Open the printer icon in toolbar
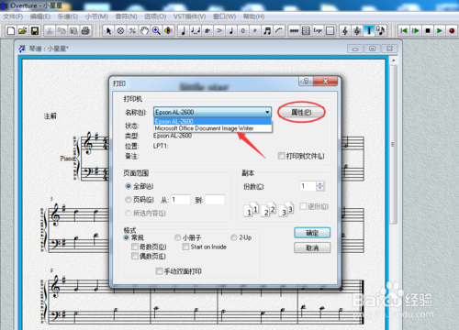This screenshot has height=330, width=459. click(85, 30)
